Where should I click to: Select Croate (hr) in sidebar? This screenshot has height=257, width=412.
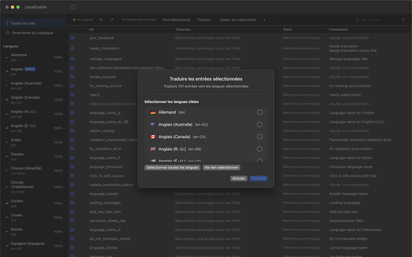tap(34, 218)
